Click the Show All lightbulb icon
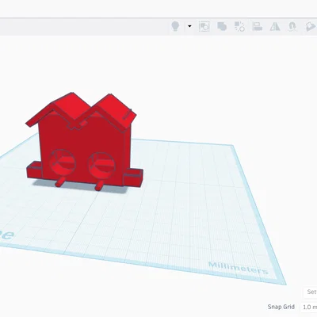 click(x=175, y=26)
